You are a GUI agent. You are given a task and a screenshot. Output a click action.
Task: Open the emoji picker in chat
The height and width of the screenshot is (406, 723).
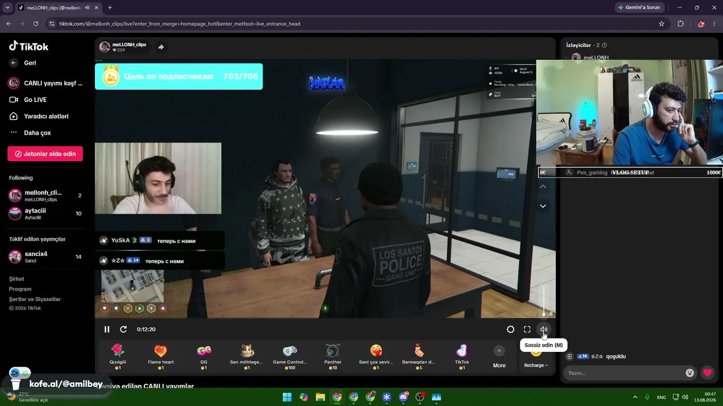[x=690, y=373]
